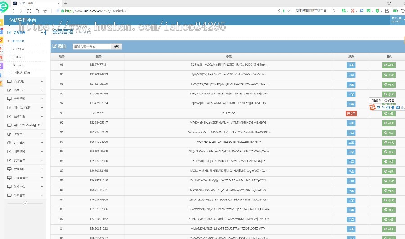Screen dimensions: 405x239
Task: Click the green edit button in row 90
Action: pos(389,142)
